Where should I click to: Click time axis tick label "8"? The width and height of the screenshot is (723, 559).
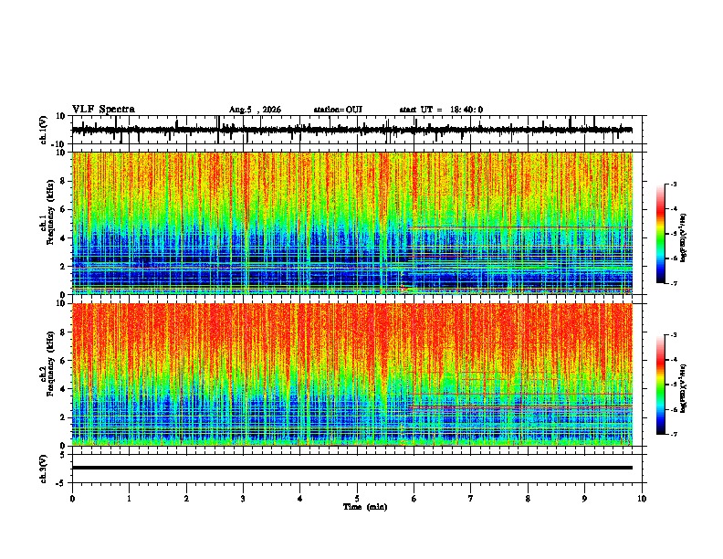tap(528, 499)
